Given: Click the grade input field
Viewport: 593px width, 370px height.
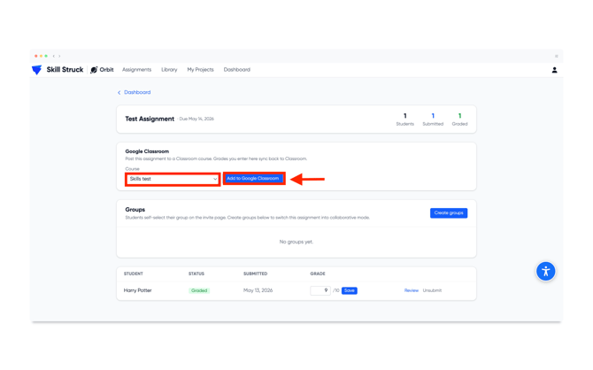Looking at the screenshot, I should 320,290.
